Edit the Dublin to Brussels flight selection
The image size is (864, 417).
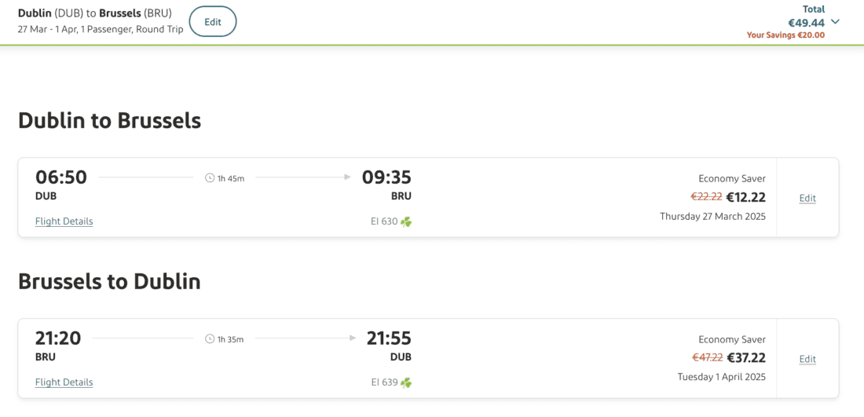[x=807, y=199]
